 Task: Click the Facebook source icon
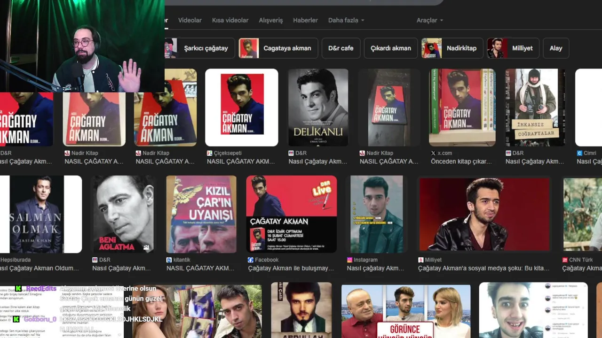click(x=251, y=260)
